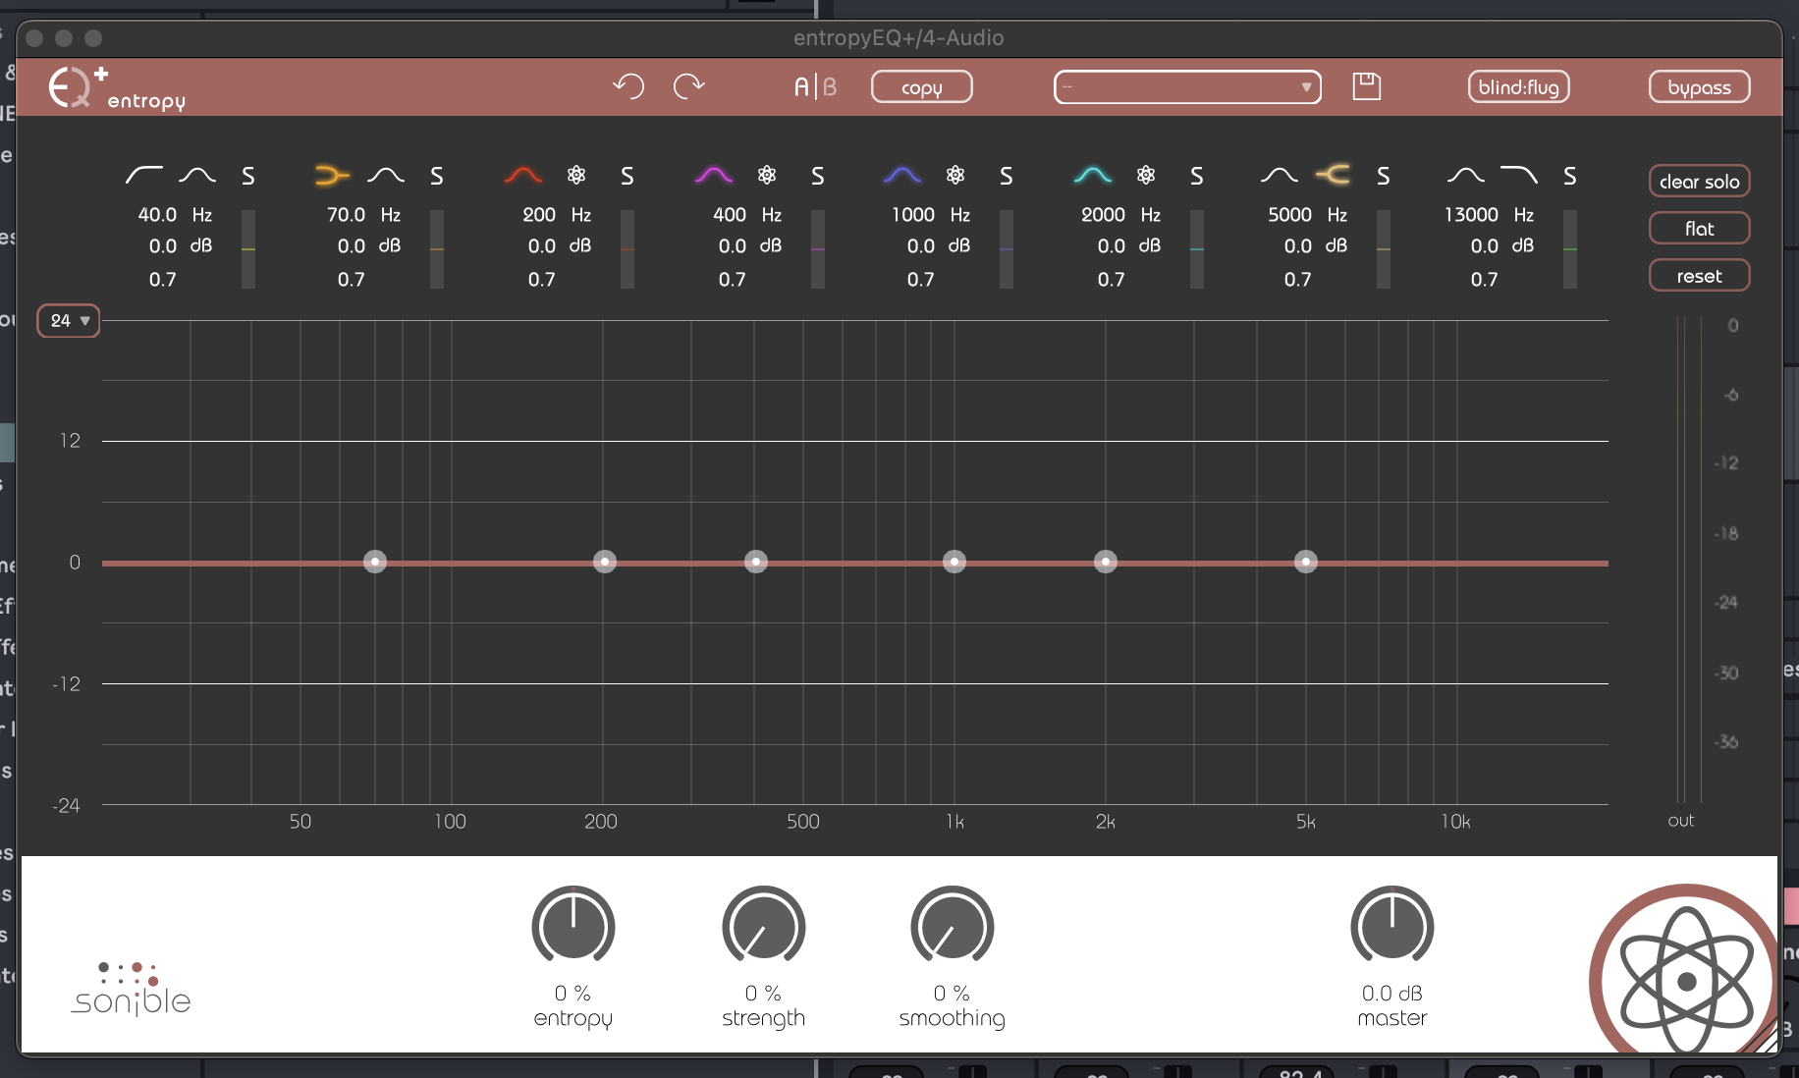This screenshot has width=1799, height=1078.
Task: Solo the 1000 Hz band
Action: click(1007, 177)
